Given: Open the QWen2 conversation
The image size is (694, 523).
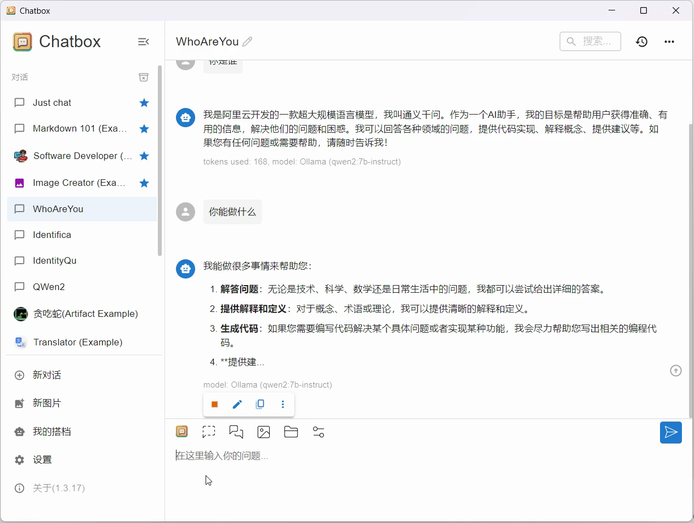Looking at the screenshot, I should tap(82, 287).
